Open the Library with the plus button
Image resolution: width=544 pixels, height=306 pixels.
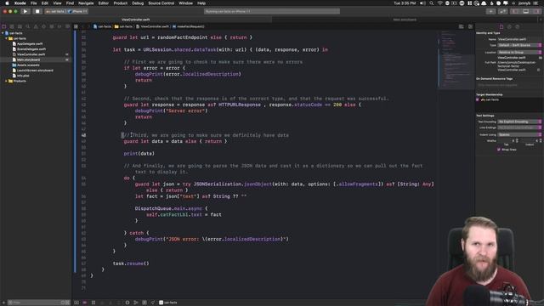coord(490,11)
